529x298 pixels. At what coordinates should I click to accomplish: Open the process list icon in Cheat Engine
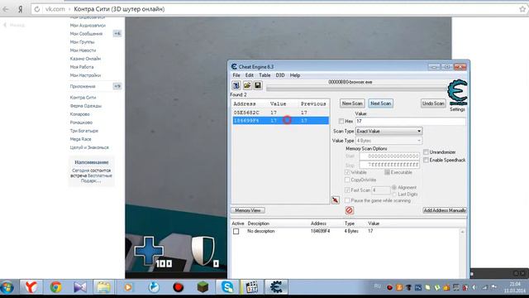point(236,85)
